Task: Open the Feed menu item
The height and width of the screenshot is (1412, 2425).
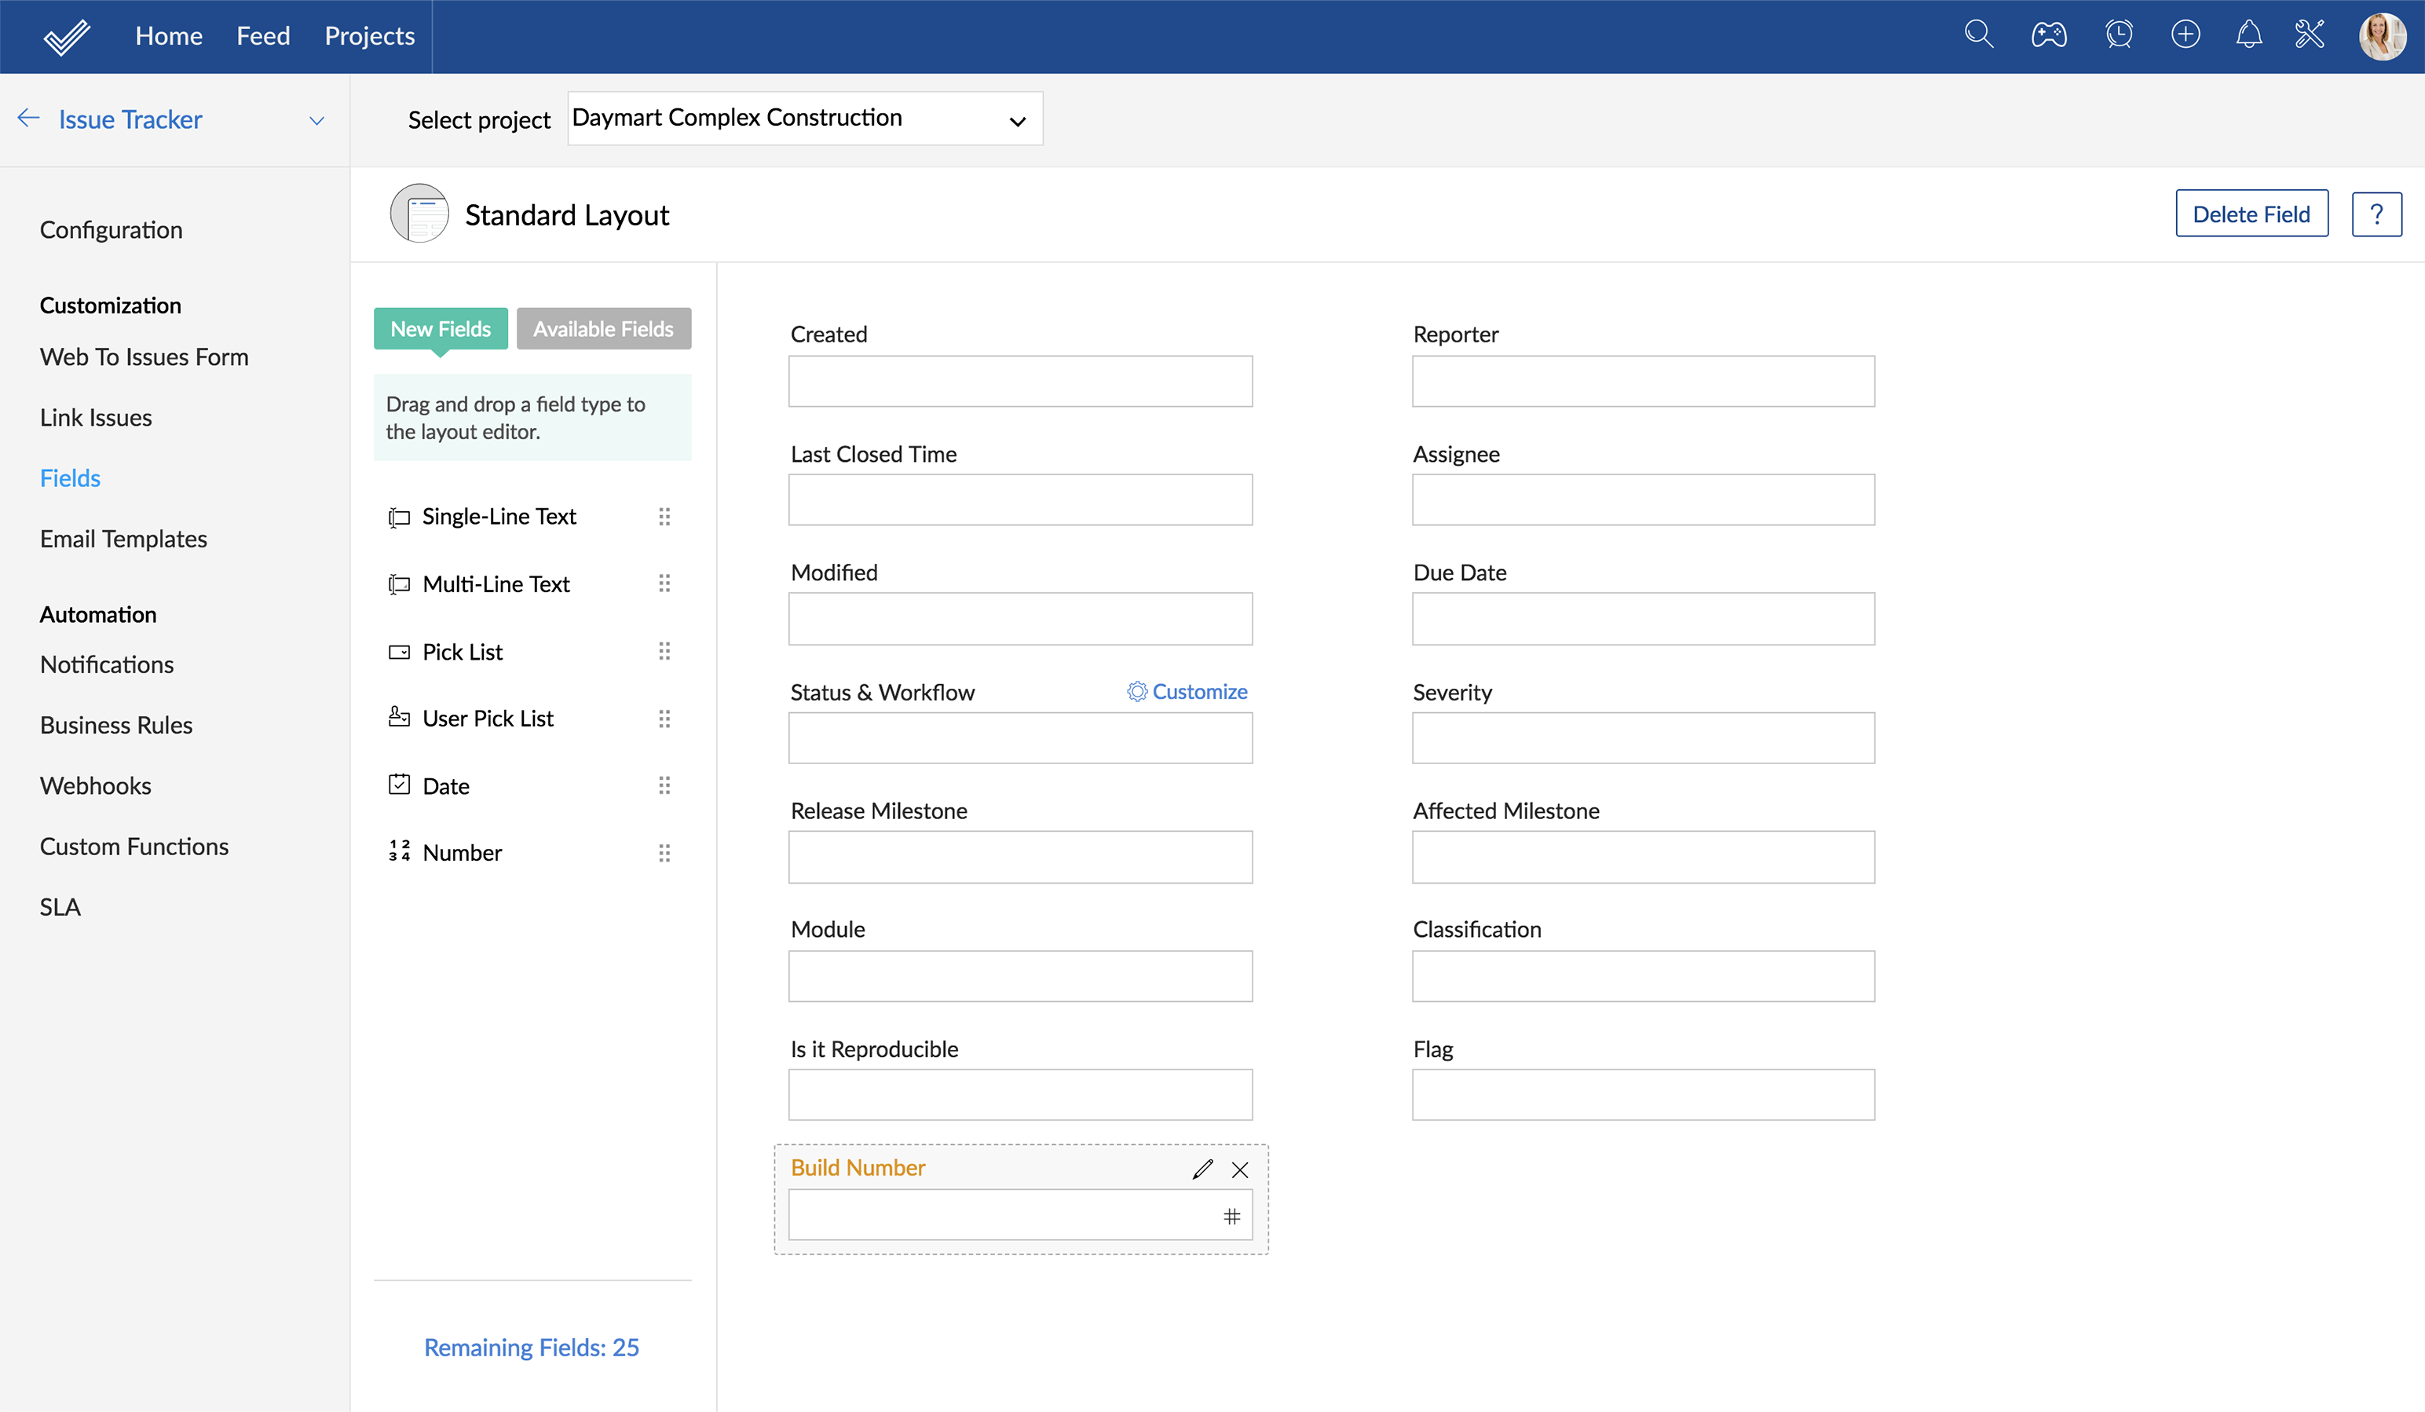Action: [263, 35]
